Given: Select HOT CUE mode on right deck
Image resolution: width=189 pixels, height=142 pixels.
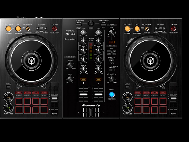Looking at the screenshot, I should tap(138, 93).
